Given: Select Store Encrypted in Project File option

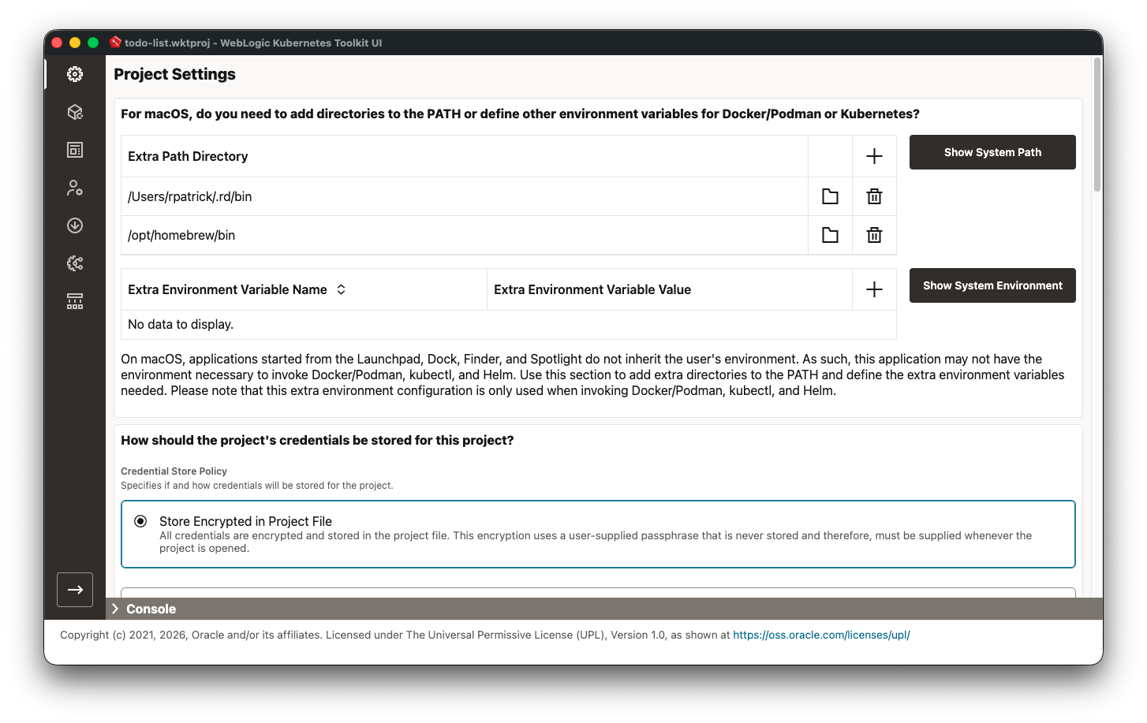Looking at the screenshot, I should pos(140,521).
